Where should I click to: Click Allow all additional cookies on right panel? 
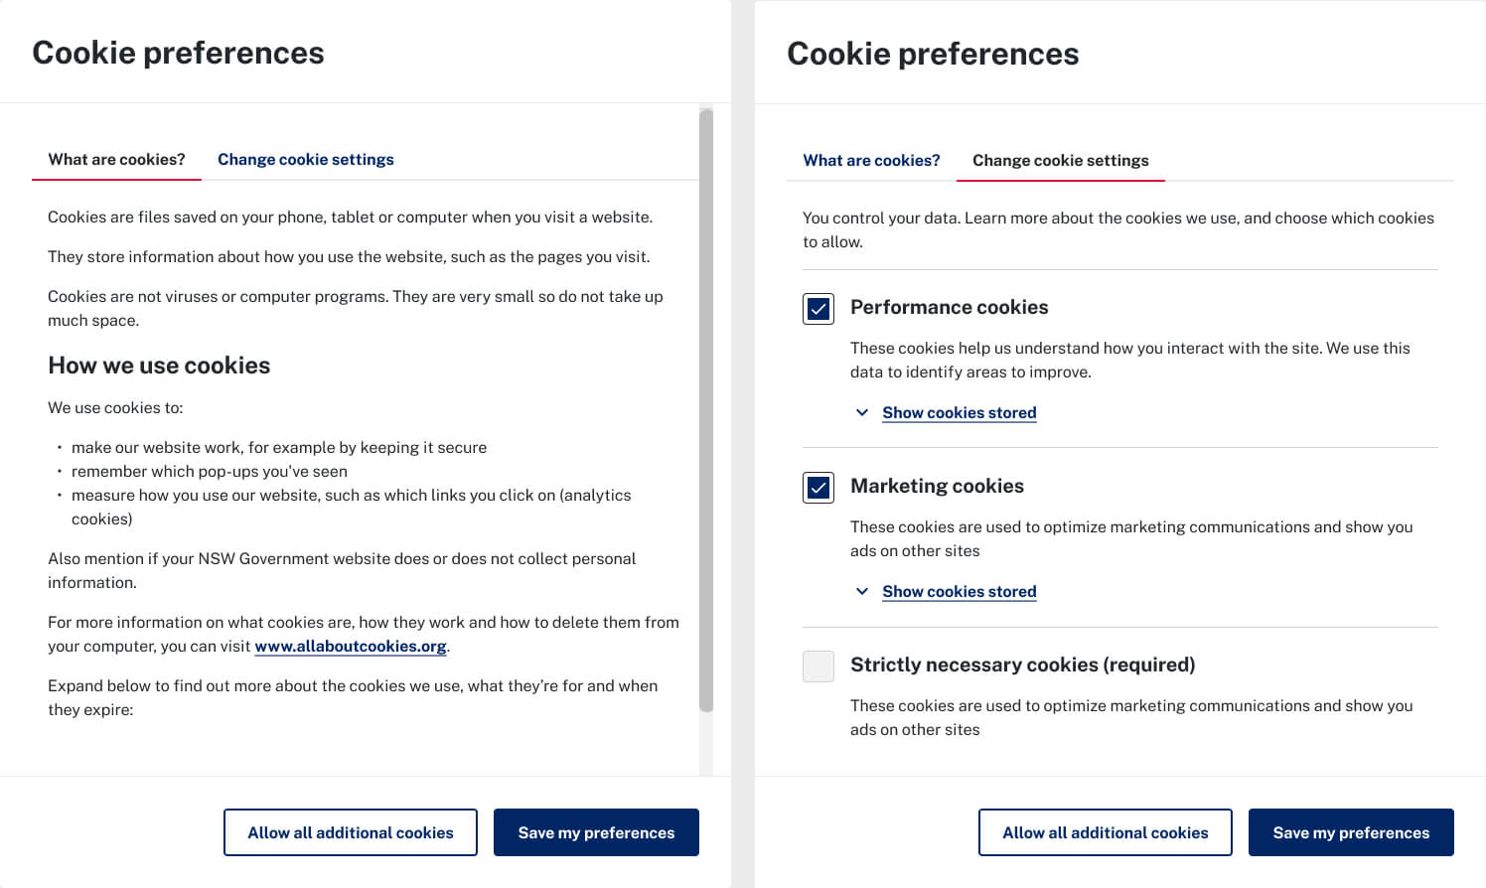[x=1105, y=832]
